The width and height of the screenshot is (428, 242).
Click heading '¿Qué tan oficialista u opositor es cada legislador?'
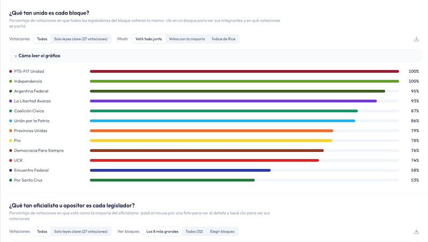point(72,206)
